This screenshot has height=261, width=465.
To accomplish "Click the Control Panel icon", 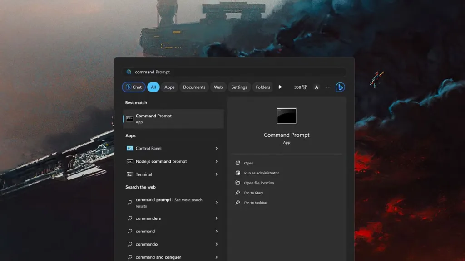I will pyautogui.click(x=129, y=148).
